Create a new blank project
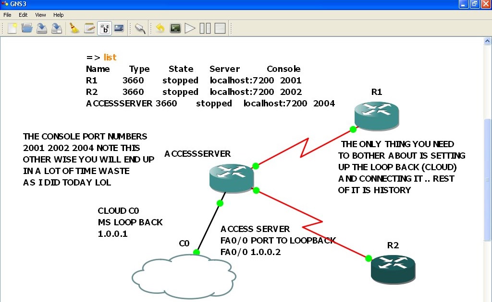 click(12, 28)
